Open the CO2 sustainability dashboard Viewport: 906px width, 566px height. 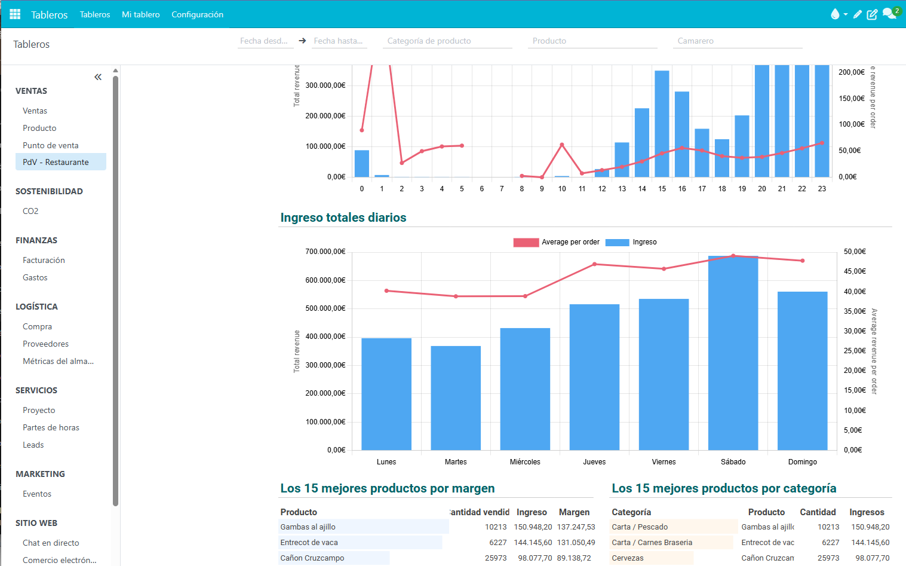(61, 211)
